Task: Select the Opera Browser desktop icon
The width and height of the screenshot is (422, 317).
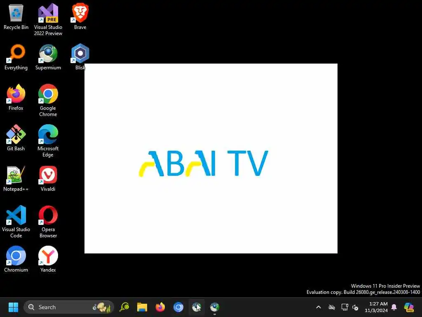Action: (48, 222)
